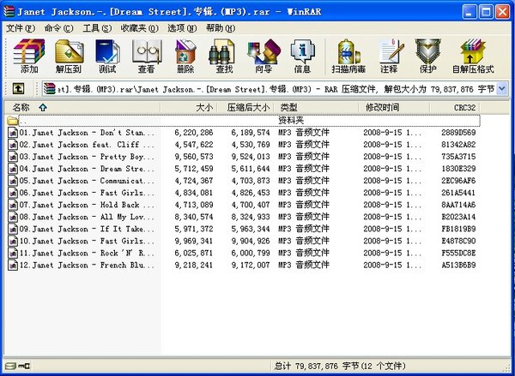
Task: Open the 帮助(H) menu
Action: click(221, 28)
